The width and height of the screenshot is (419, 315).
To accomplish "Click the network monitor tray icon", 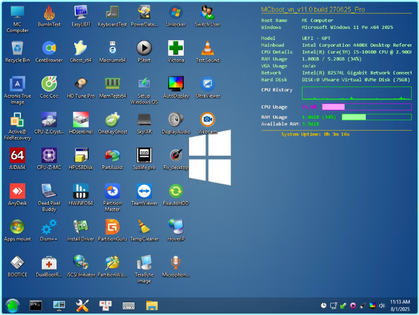I will click(333, 306).
